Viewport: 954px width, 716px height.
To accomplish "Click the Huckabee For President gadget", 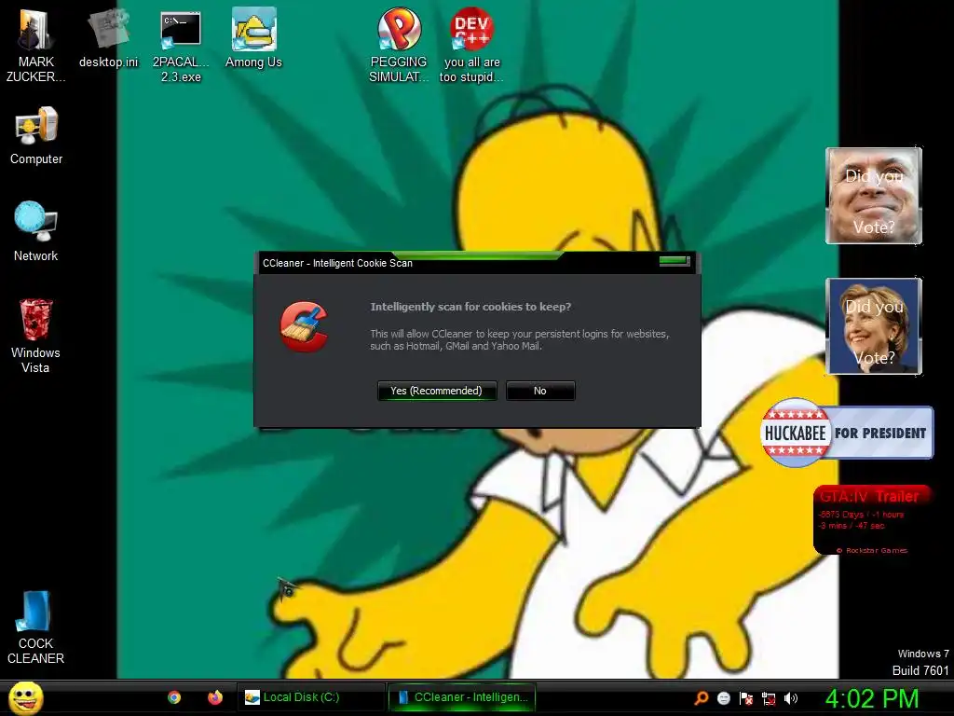I will [x=847, y=433].
